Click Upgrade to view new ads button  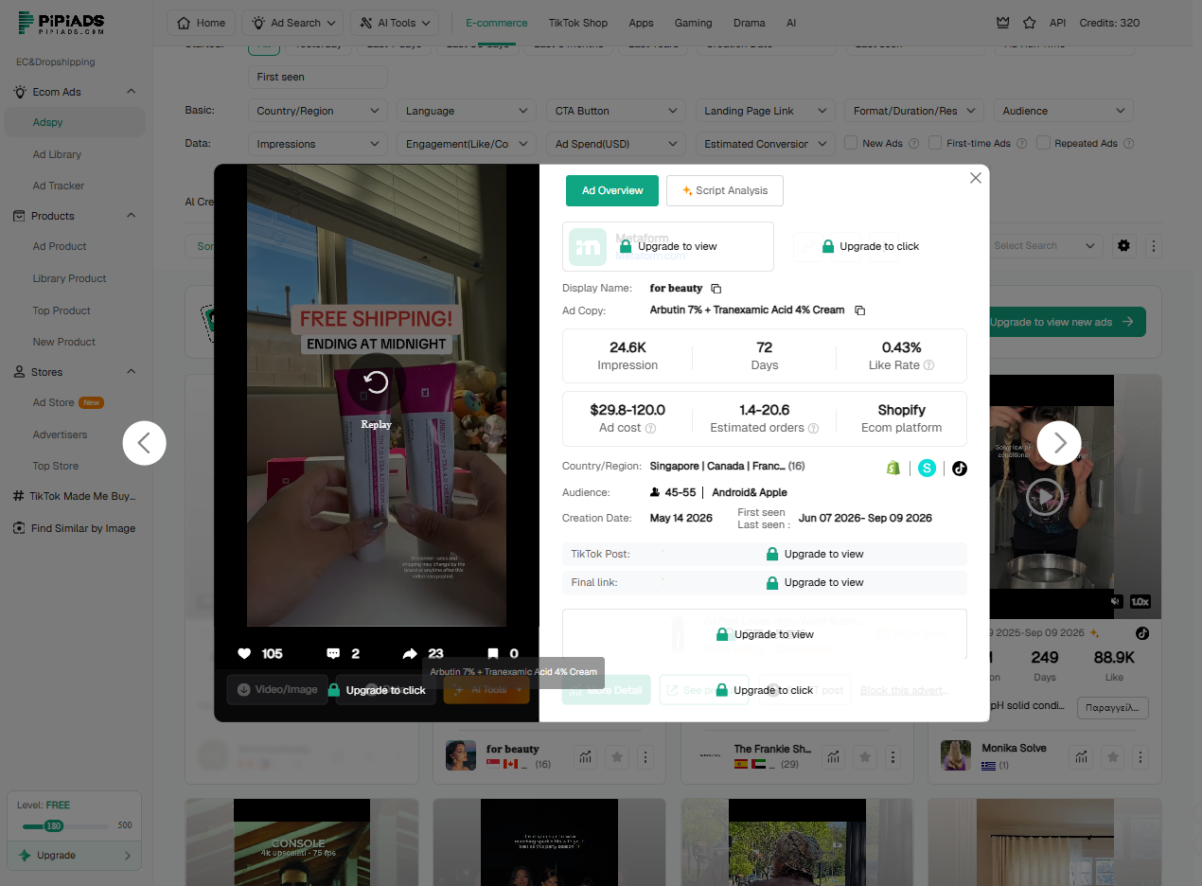click(1060, 322)
